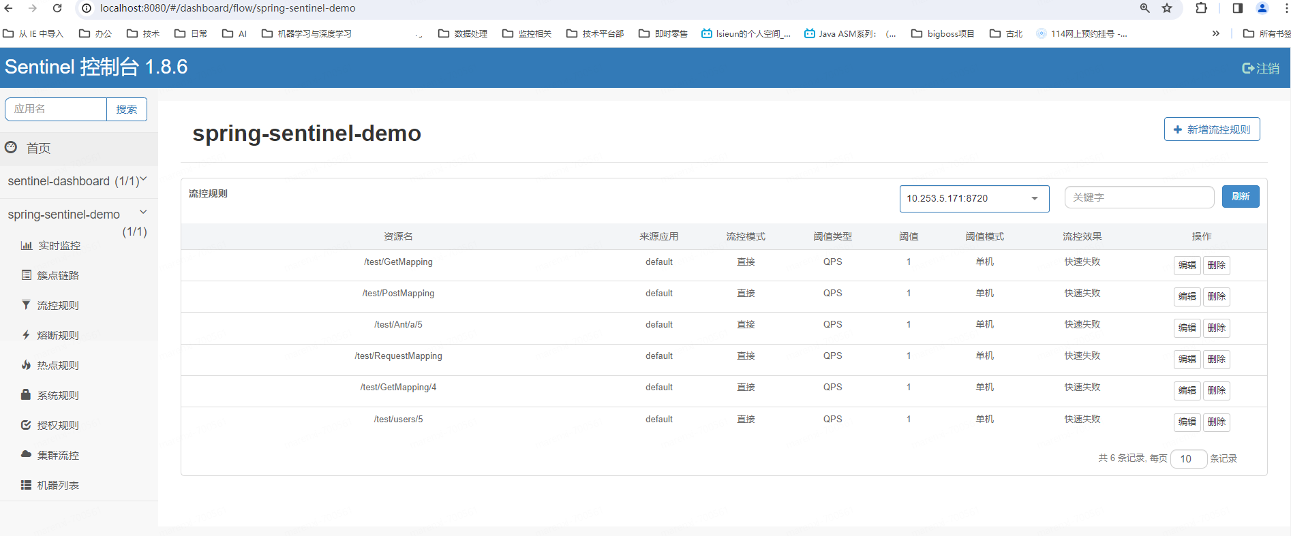Viewport: 1291px width, 536px height.
Task: Go to 系统规则 menu item
Action: pyautogui.click(x=58, y=395)
